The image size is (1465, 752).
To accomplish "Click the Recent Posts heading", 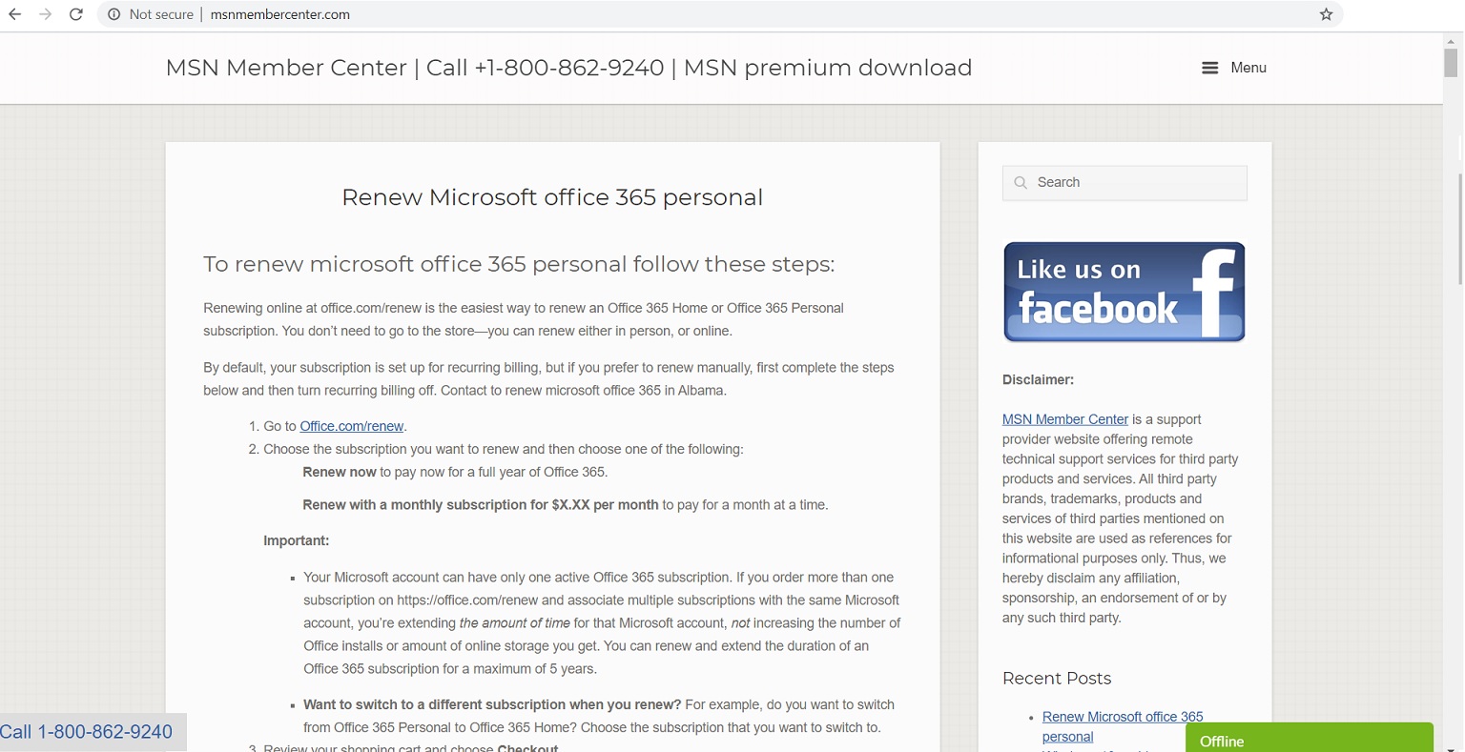I will (1057, 679).
